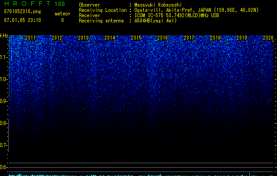Click the Receiving antenna label
The image size is (277, 176).
pyautogui.click(x=101, y=21)
